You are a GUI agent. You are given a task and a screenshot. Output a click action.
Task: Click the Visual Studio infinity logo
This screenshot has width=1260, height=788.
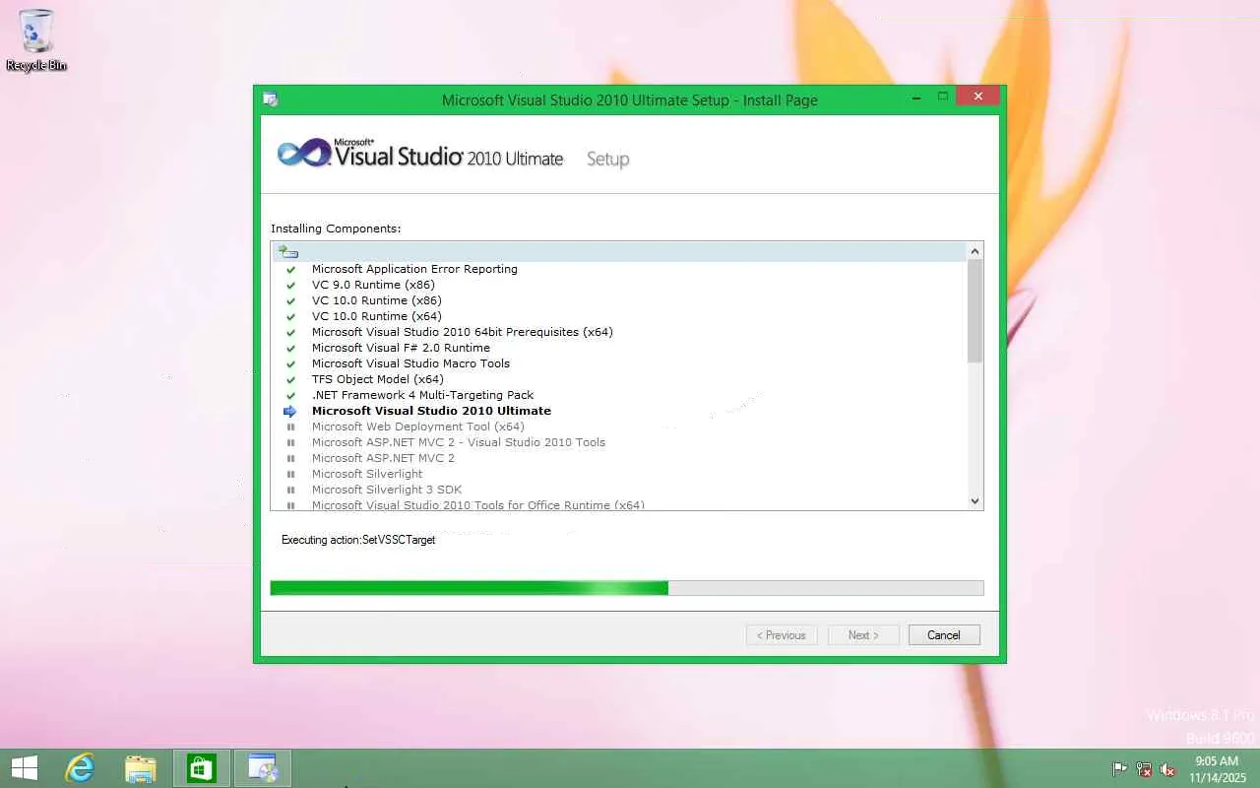[x=303, y=153]
